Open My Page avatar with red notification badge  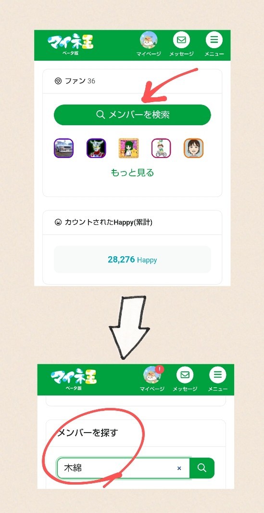pos(152,375)
